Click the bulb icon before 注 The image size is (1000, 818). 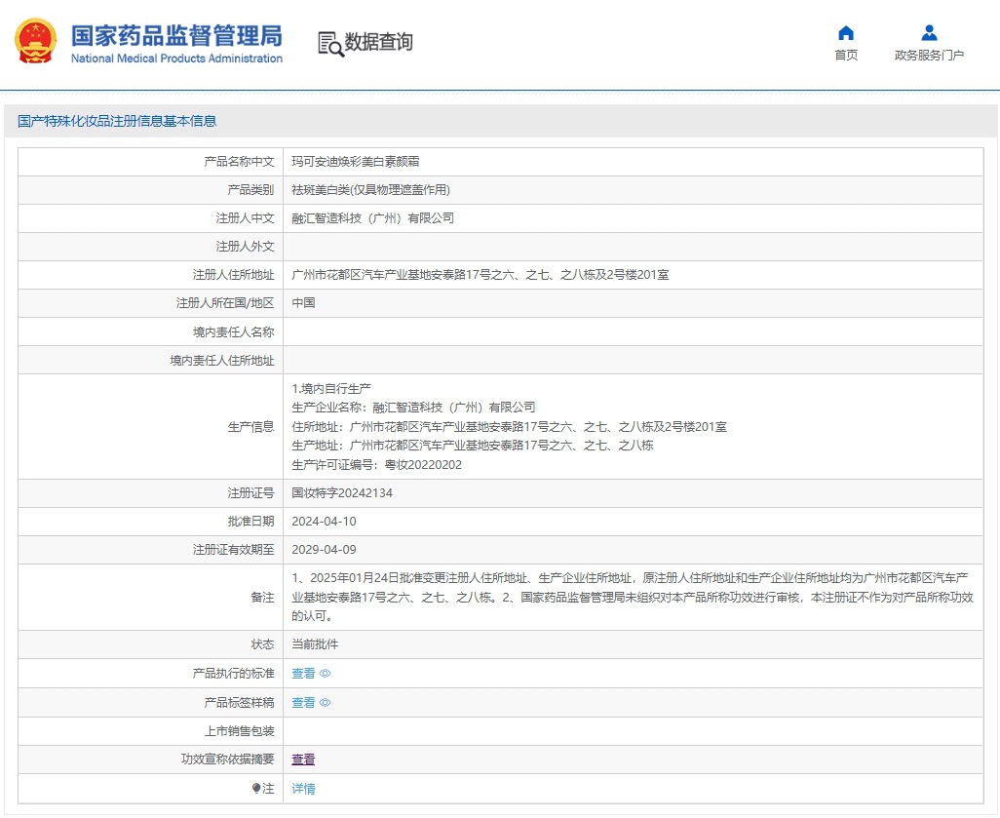click(256, 788)
